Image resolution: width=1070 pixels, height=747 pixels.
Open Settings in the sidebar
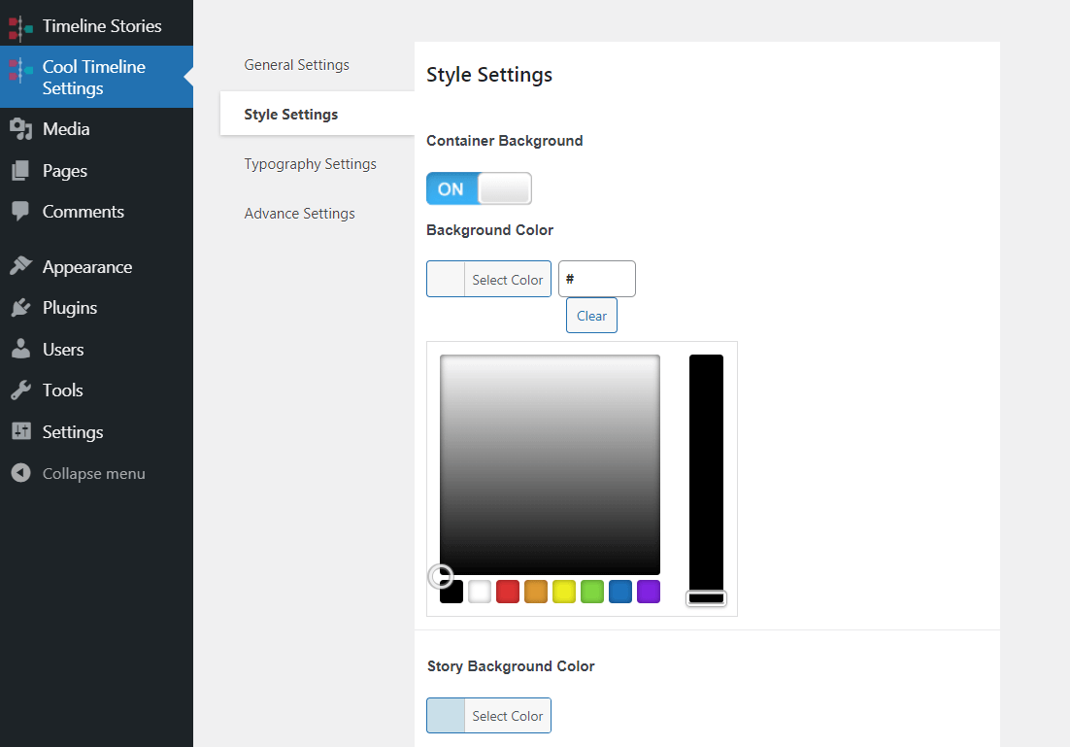click(x=96, y=432)
